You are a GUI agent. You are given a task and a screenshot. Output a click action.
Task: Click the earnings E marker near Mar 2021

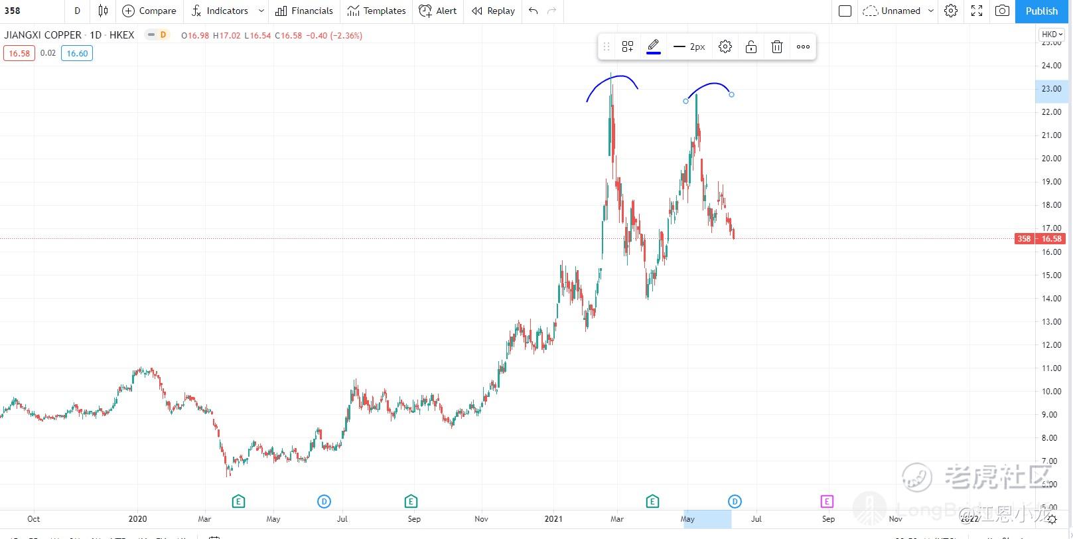pos(652,501)
